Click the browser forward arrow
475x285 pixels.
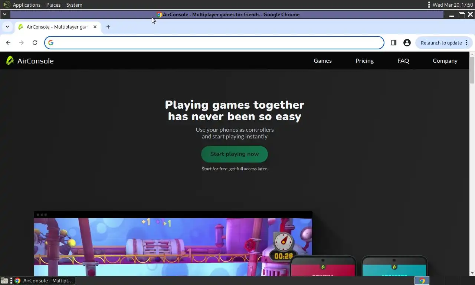click(22, 43)
